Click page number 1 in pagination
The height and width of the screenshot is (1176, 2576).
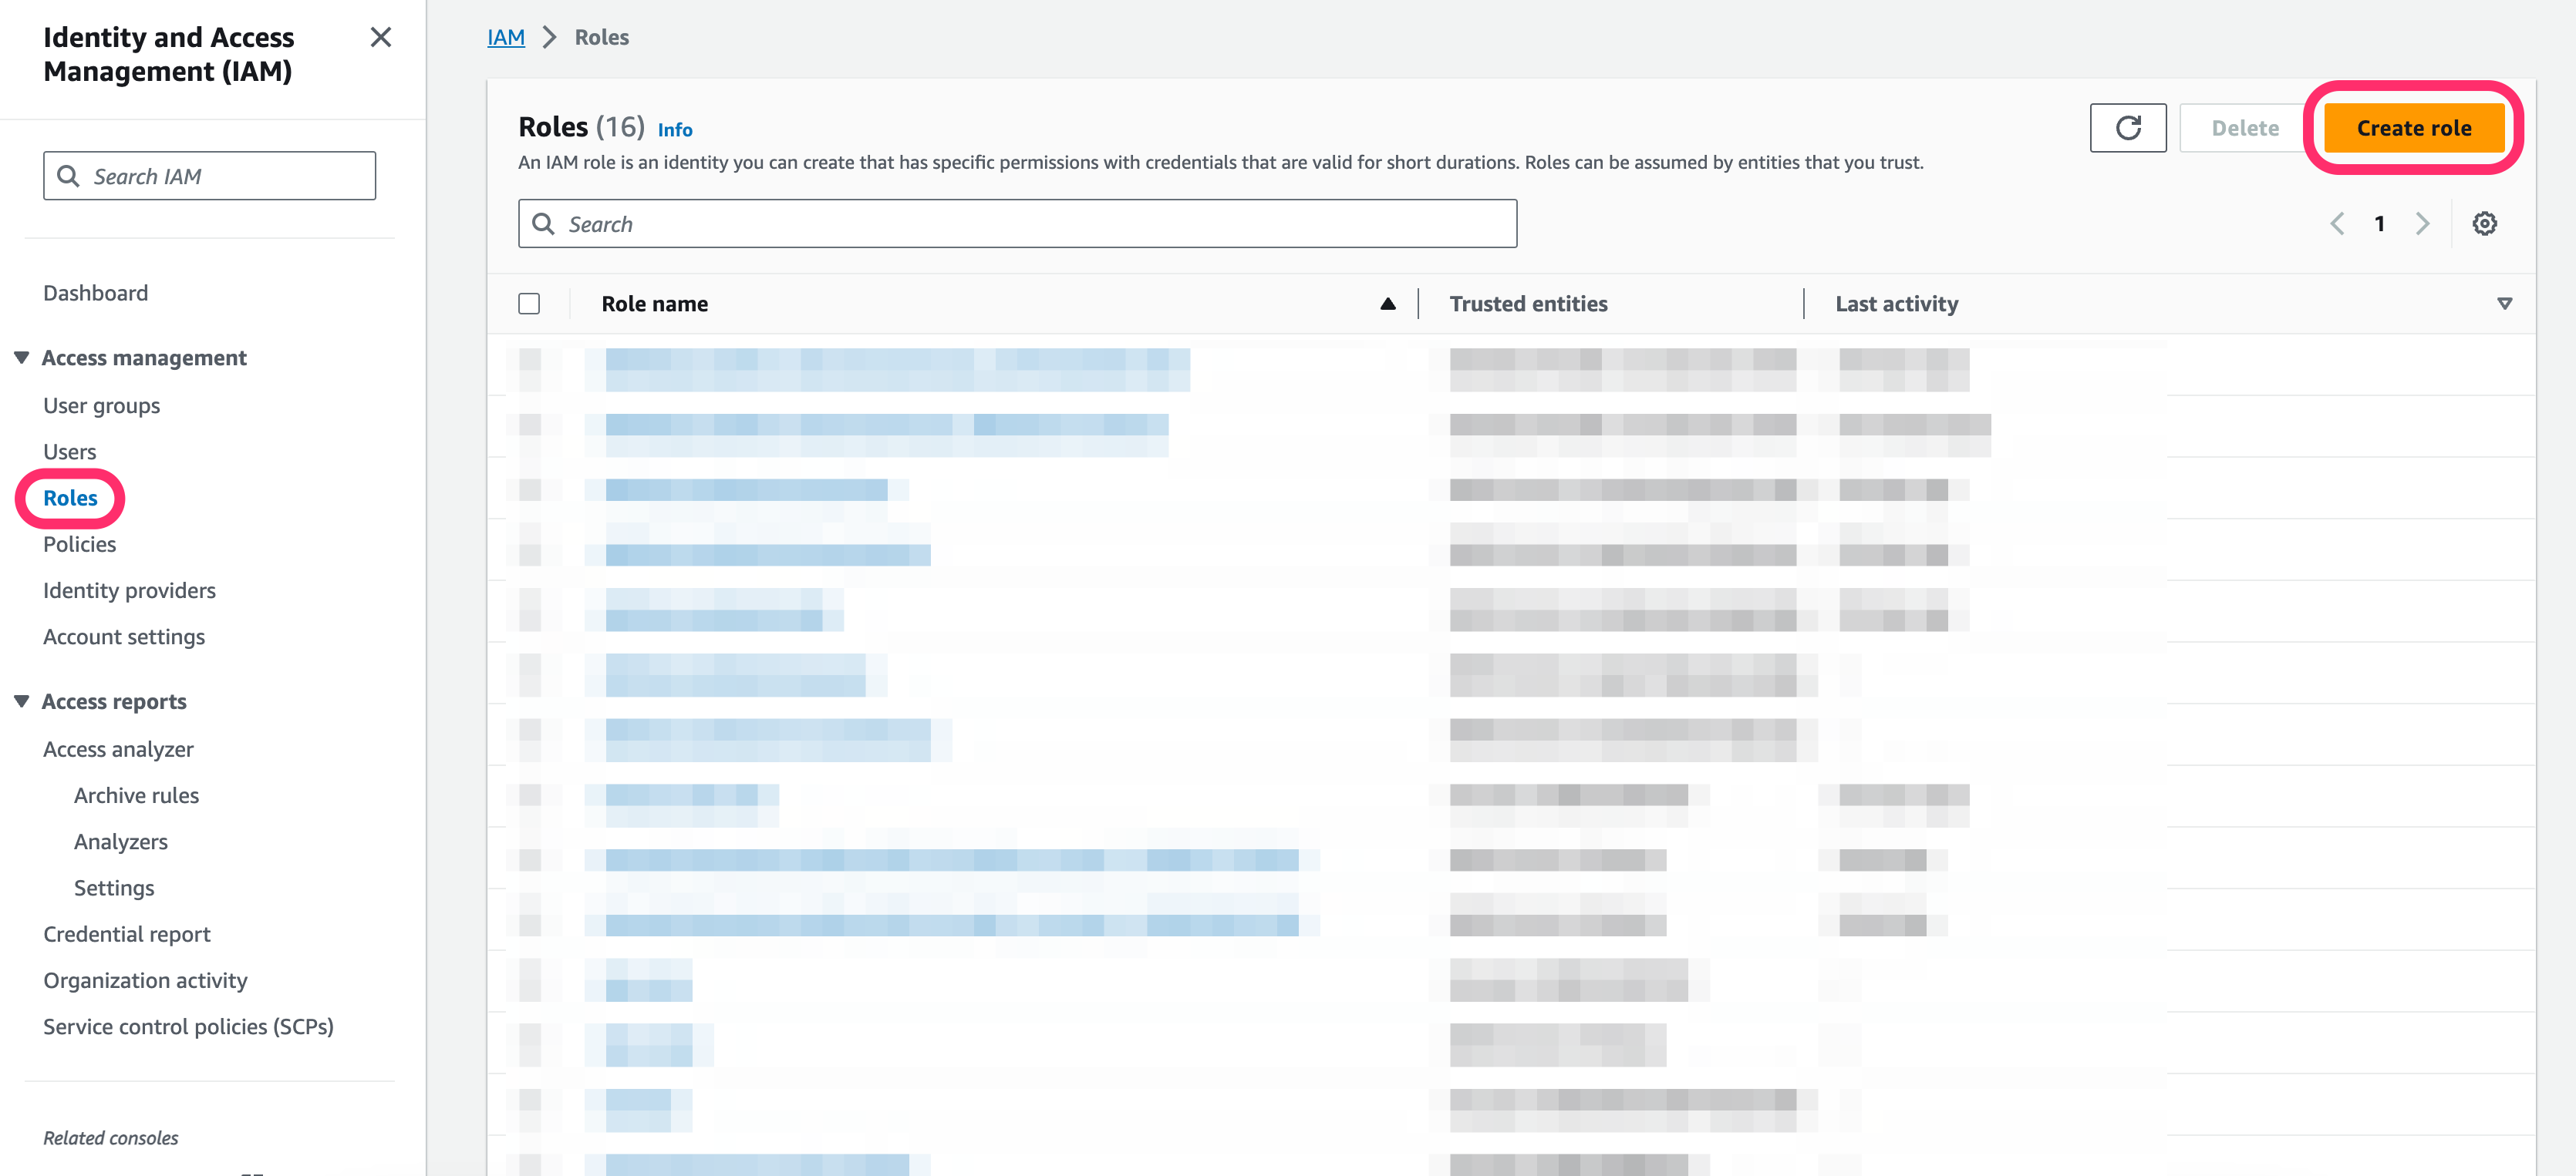pyautogui.click(x=2380, y=223)
